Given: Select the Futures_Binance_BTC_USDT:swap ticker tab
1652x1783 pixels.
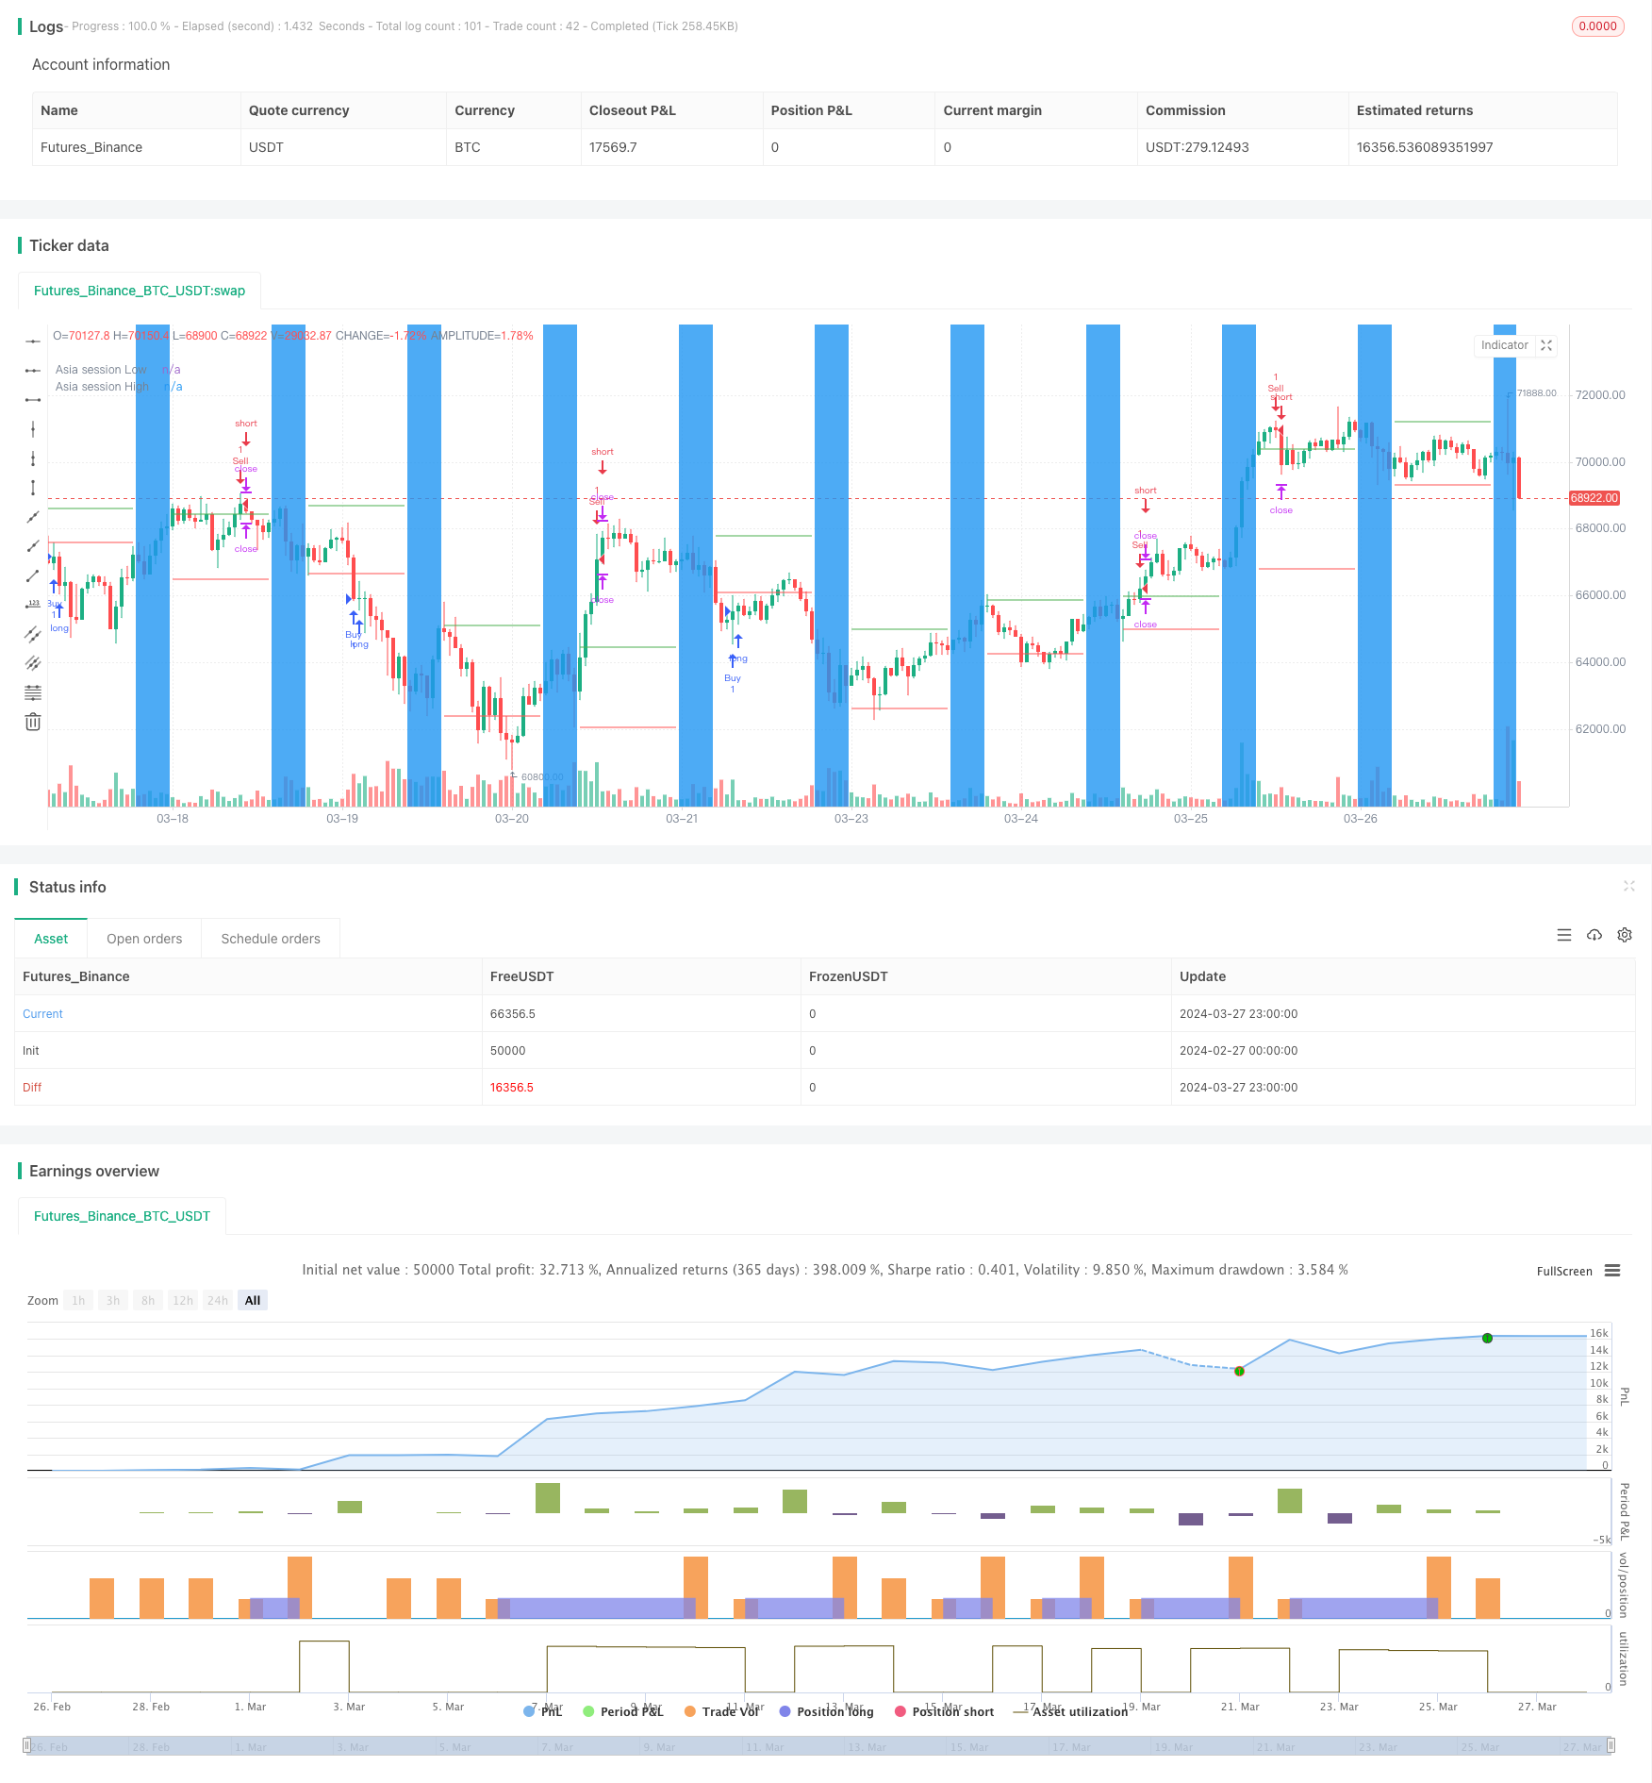Looking at the screenshot, I should [140, 291].
